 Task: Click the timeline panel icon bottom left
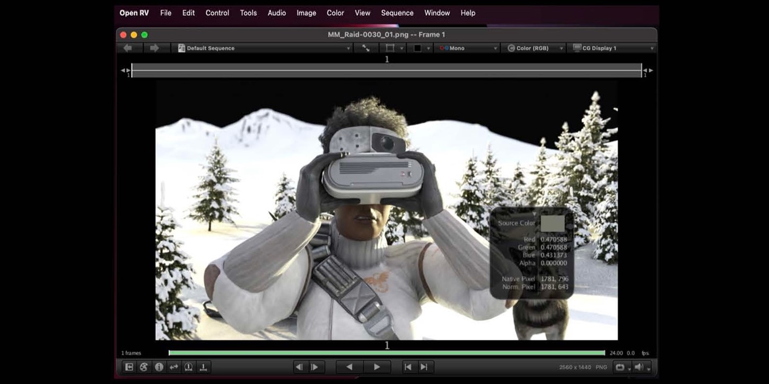click(x=128, y=367)
